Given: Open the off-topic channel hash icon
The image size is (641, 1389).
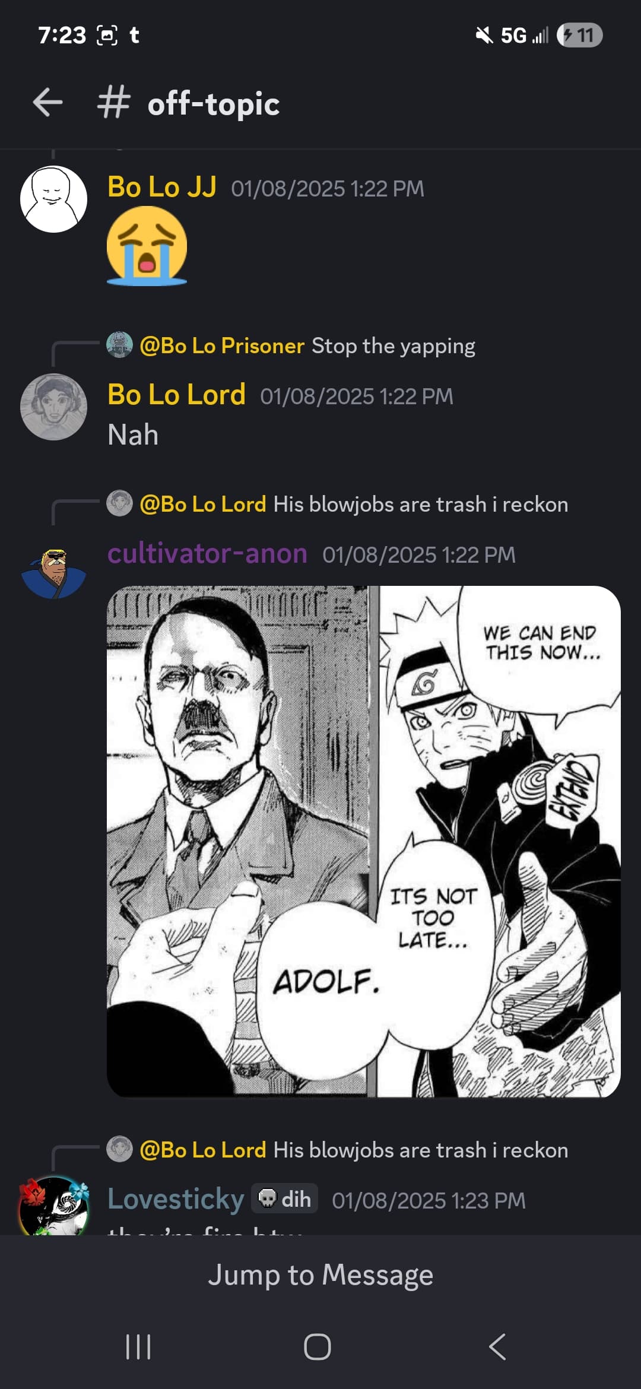Looking at the screenshot, I should click(113, 103).
